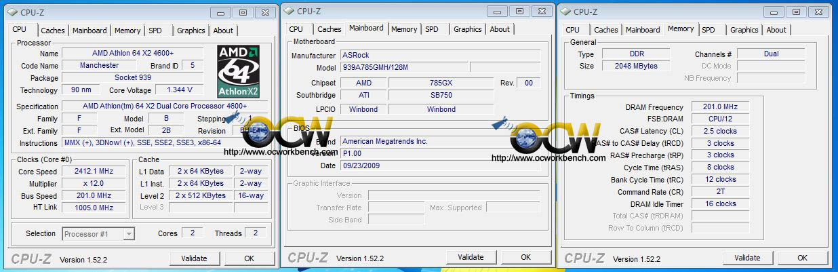Viewport: 838px width, 272px height.
Task: Close the middle CPU-Z window
Action: 540,11
